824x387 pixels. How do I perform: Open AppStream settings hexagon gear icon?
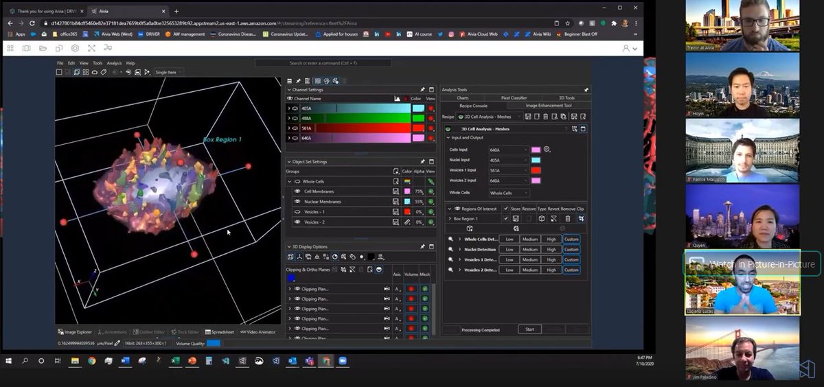tap(75, 48)
